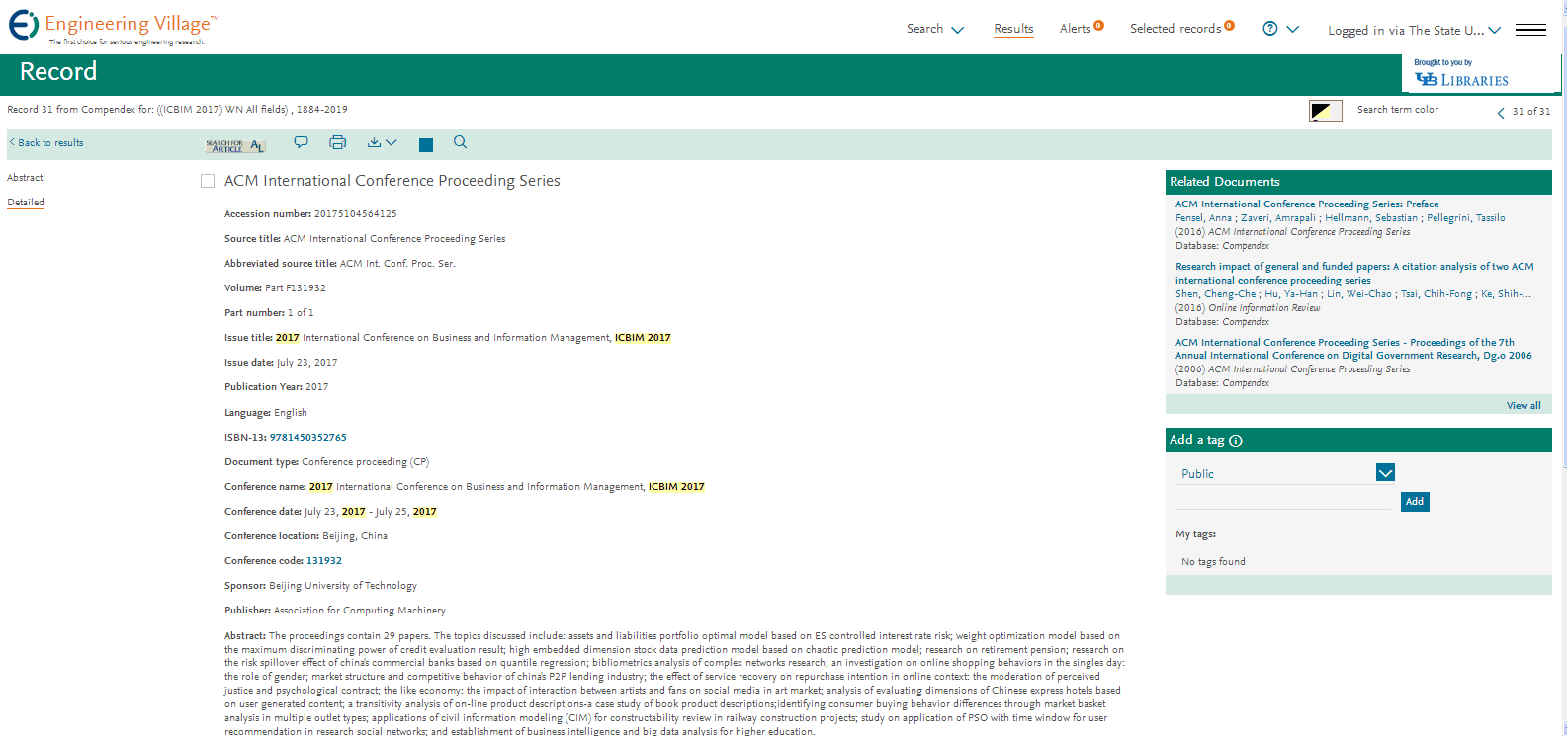
Task: View all related documents
Action: pyautogui.click(x=1523, y=406)
